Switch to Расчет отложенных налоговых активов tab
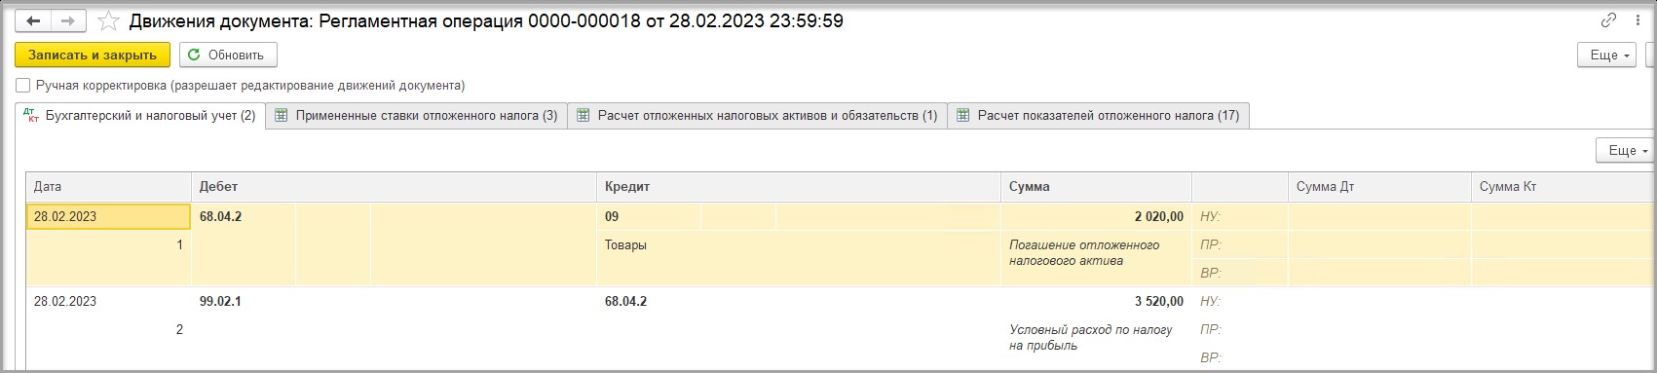 click(757, 116)
